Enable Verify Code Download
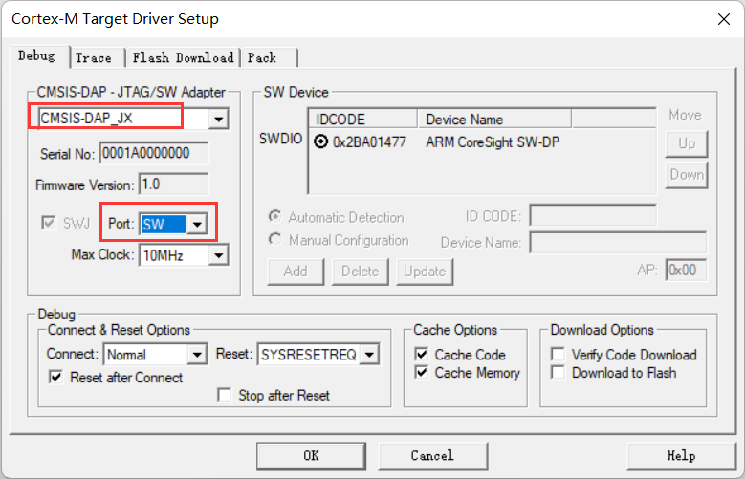This screenshot has height=479, width=745. click(x=559, y=355)
